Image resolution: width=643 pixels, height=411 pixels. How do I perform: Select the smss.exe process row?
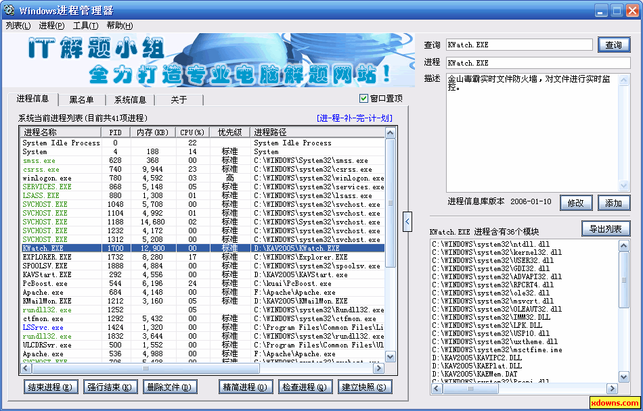tap(203, 160)
